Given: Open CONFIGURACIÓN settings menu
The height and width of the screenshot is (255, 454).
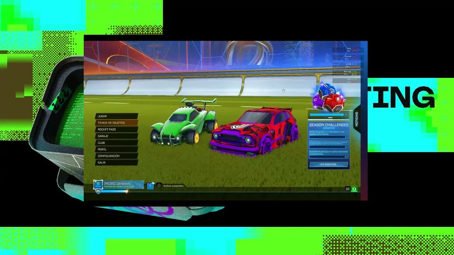Looking at the screenshot, I should click(x=116, y=156).
